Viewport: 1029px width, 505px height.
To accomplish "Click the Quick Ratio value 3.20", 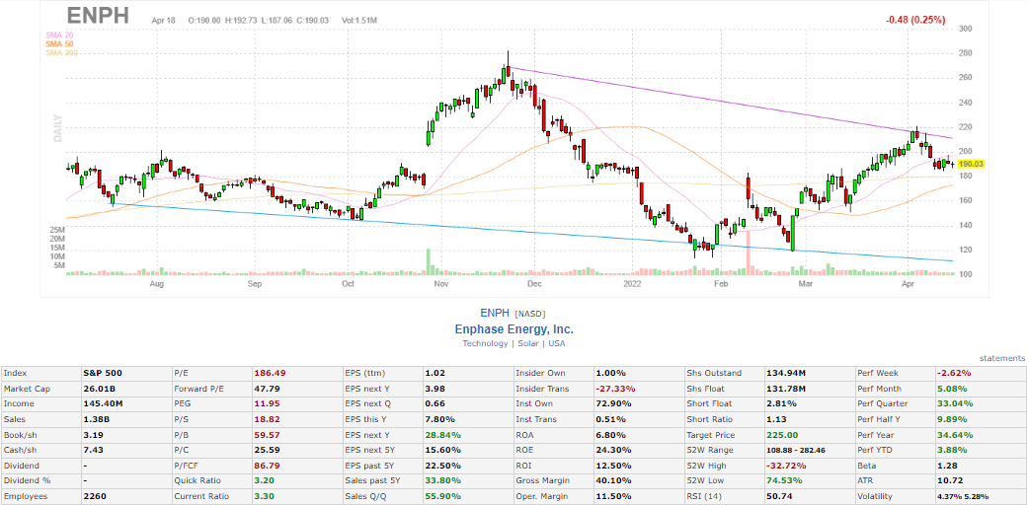I will [265, 480].
